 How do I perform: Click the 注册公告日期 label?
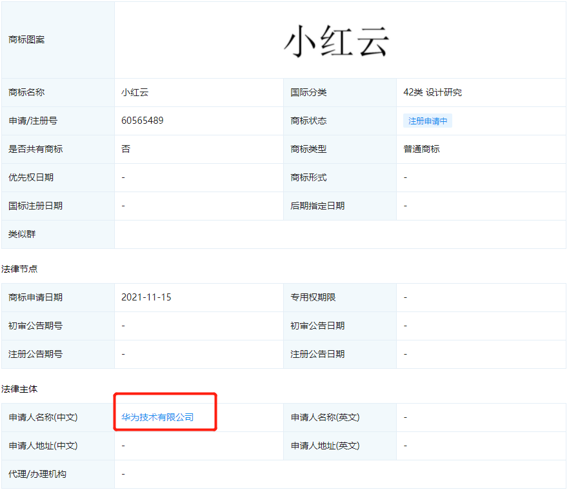point(317,354)
